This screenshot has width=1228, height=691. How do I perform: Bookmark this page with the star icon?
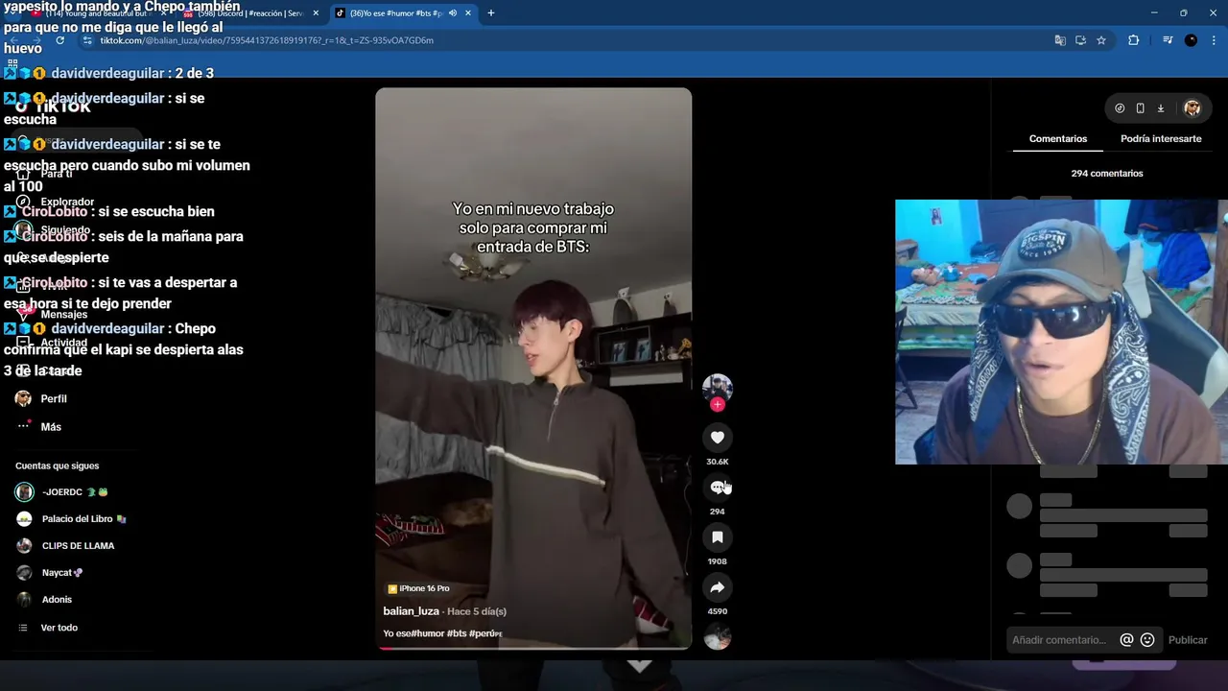[x=1101, y=40]
